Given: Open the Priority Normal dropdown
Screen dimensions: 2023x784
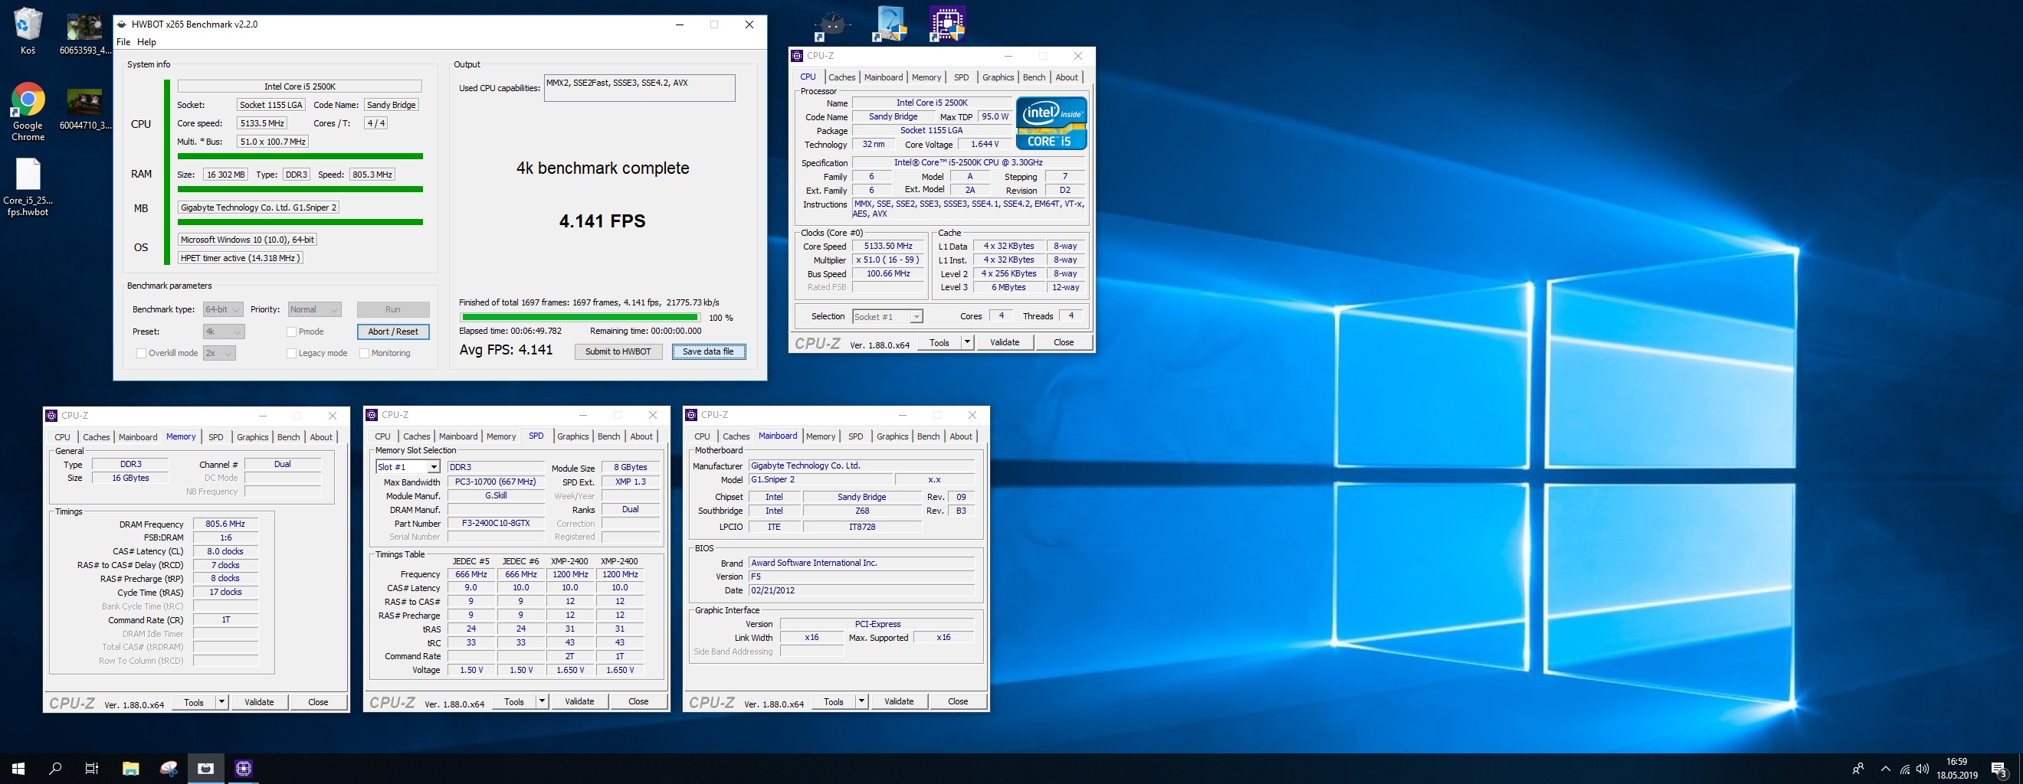Looking at the screenshot, I should click(314, 309).
